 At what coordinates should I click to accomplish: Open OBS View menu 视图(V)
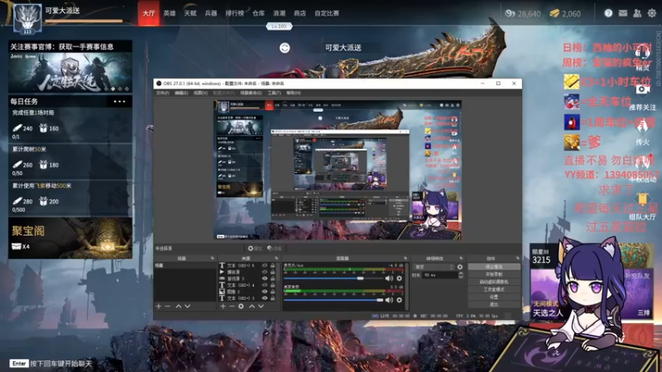tap(200, 93)
